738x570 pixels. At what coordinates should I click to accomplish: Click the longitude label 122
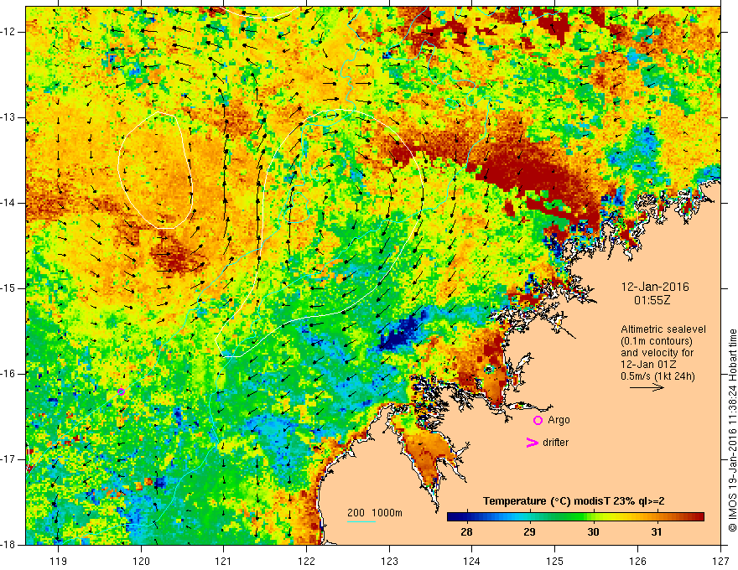(306, 561)
